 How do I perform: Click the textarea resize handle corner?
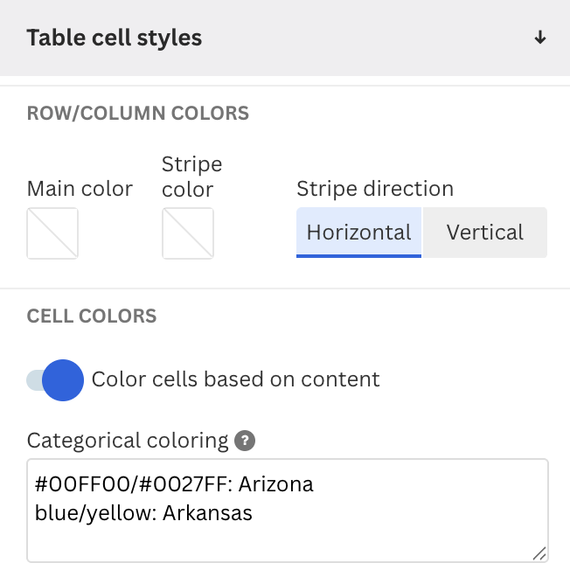pyautogui.click(x=539, y=553)
